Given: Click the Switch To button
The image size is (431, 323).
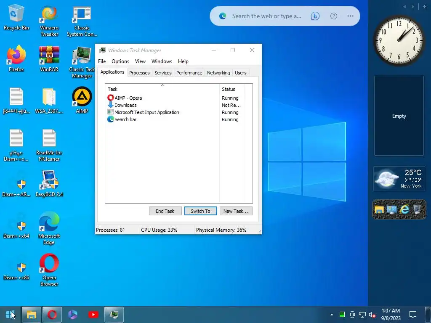Looking at the screenshot, I should click(x=201, y=211).
